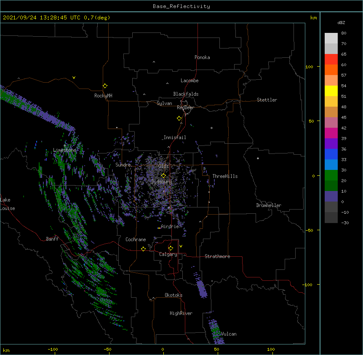Image resolution: width=363 pixels, height=355 pixels.
Task: Click the caret marker west of Lacombe
Action: coord(167,83)
